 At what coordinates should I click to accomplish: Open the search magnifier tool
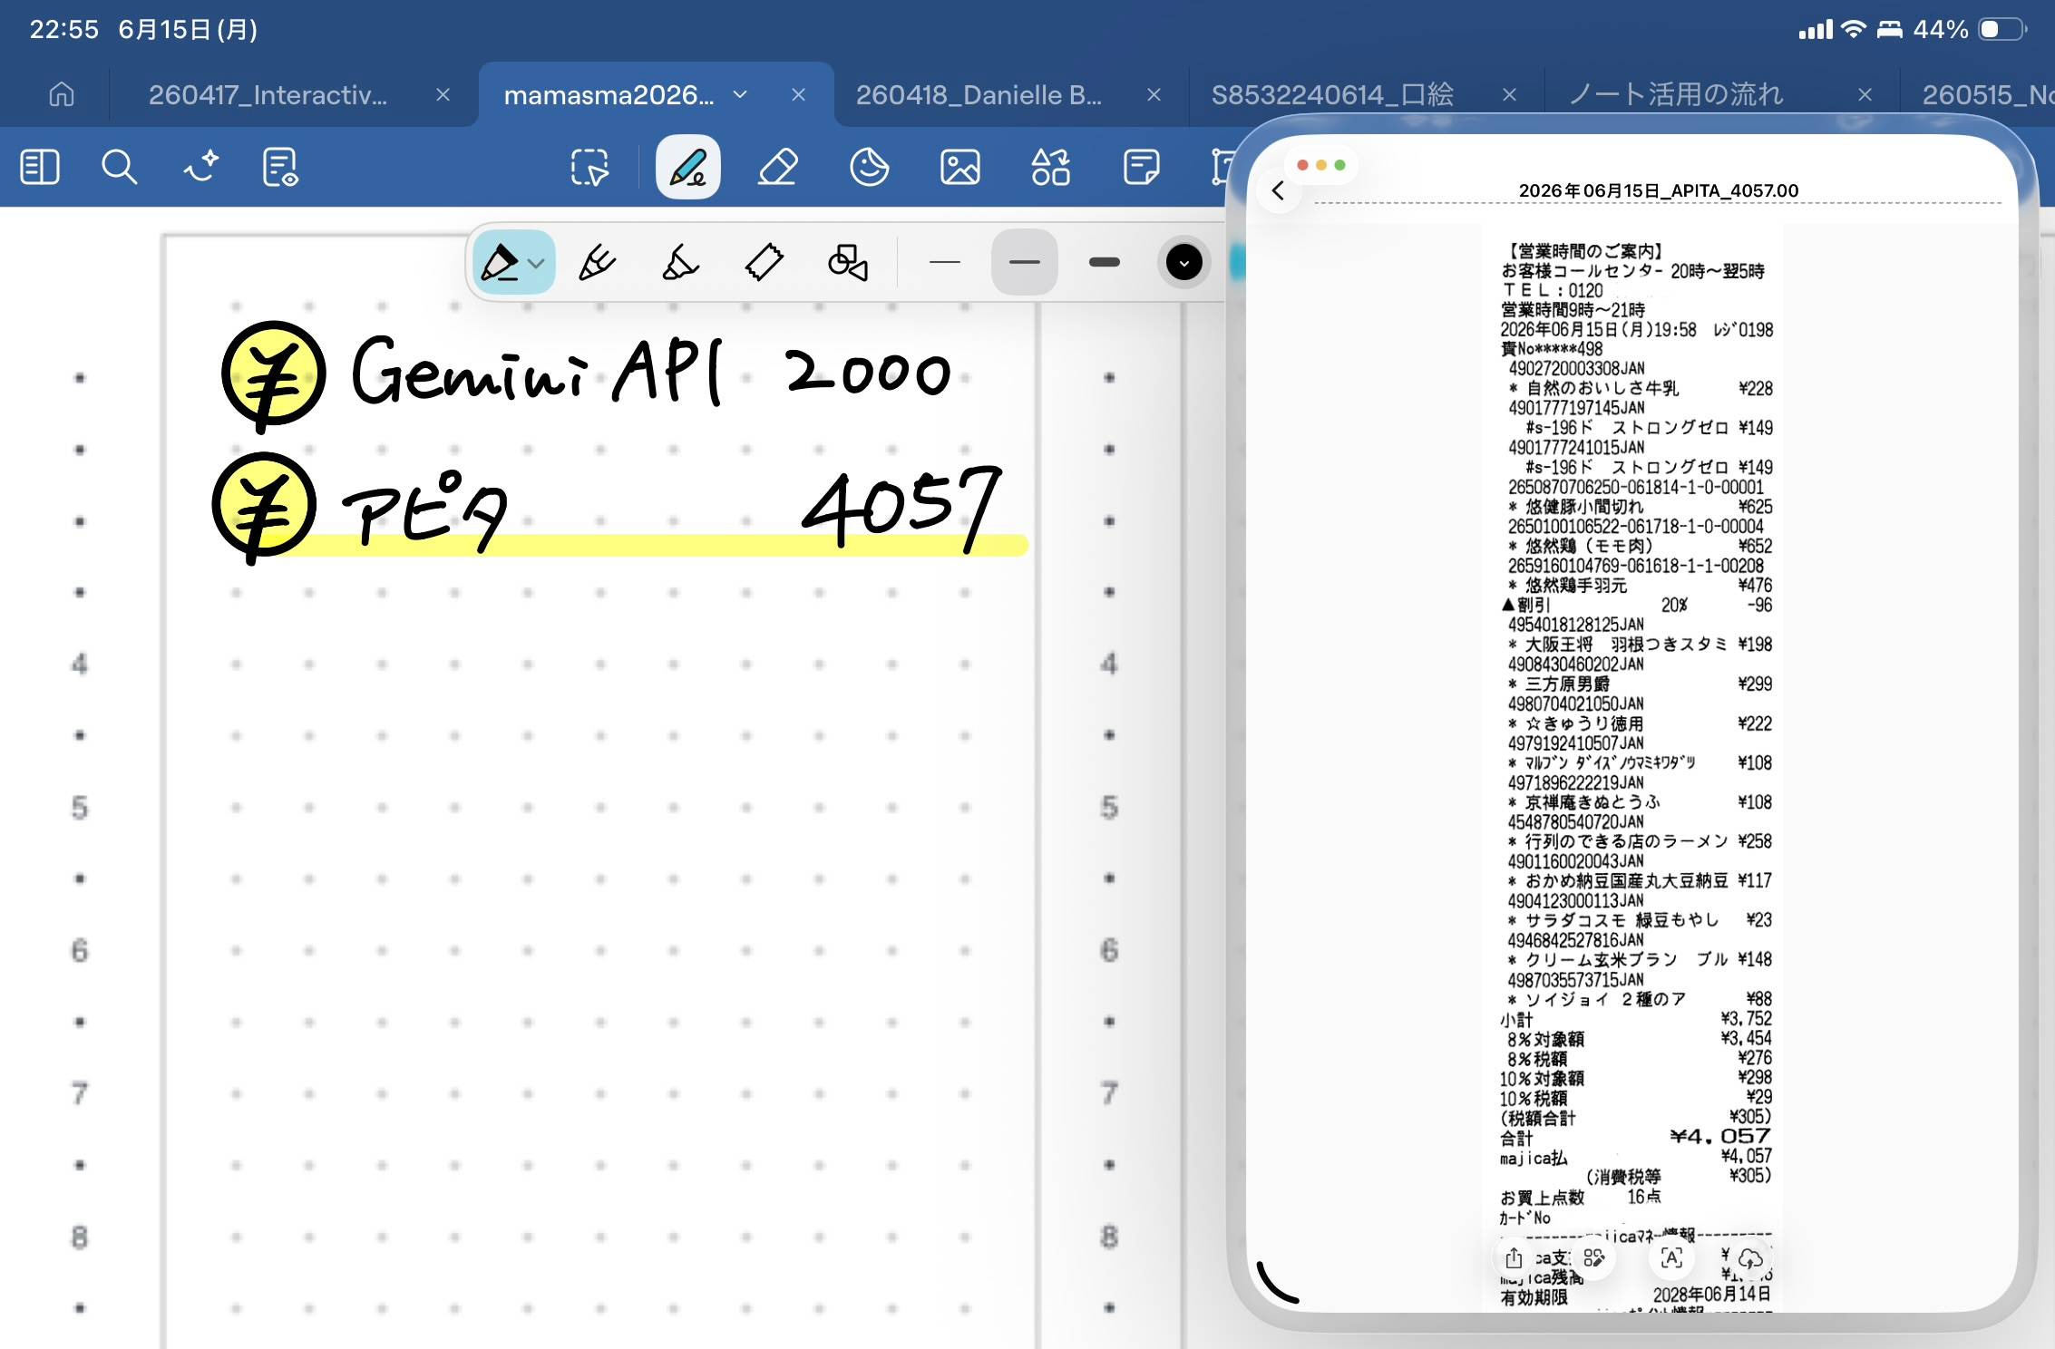coord(119,168)
